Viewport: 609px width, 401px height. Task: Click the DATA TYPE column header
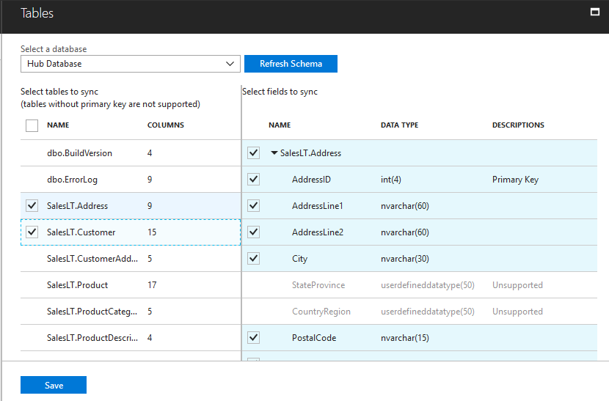pos(399,125)
